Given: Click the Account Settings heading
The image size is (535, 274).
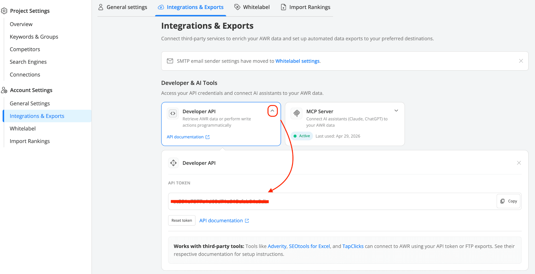Looking at the screenshot, I should click(x=31, y=90).
